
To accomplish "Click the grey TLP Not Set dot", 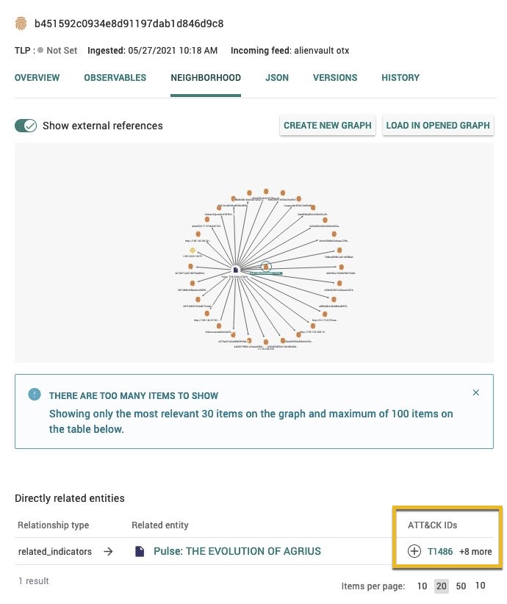I will 40,51.
